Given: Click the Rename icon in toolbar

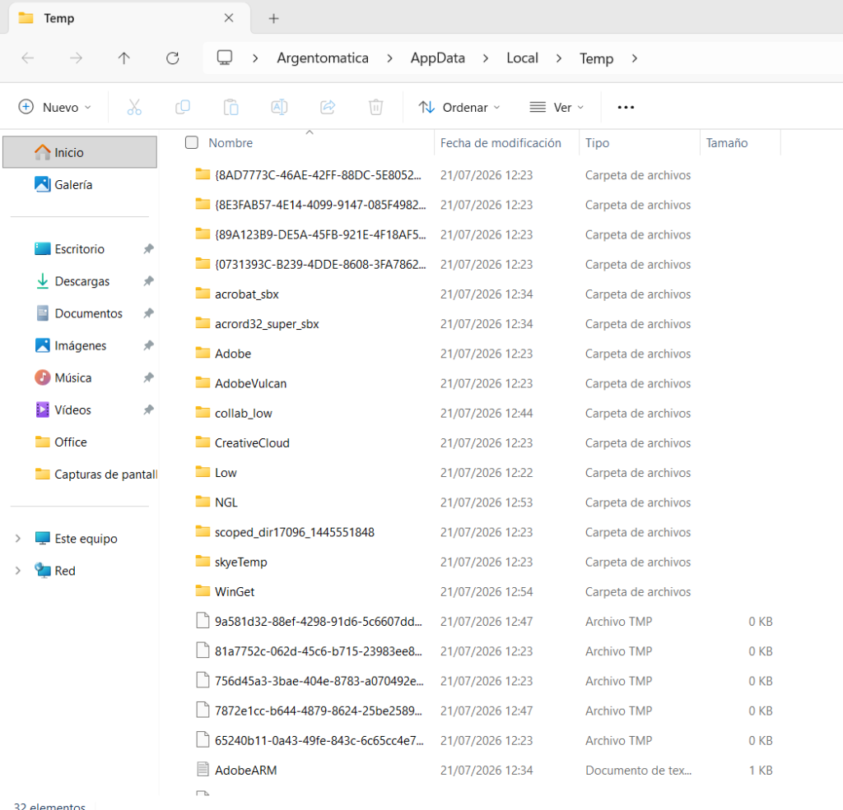Looking at the screenshot, I should [x=280, y=108].
